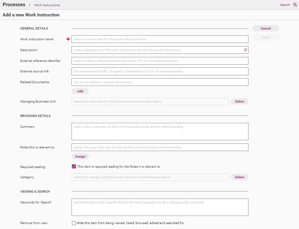Select a Managing Business Unit

pyautogui.click(x=239, y=102)
